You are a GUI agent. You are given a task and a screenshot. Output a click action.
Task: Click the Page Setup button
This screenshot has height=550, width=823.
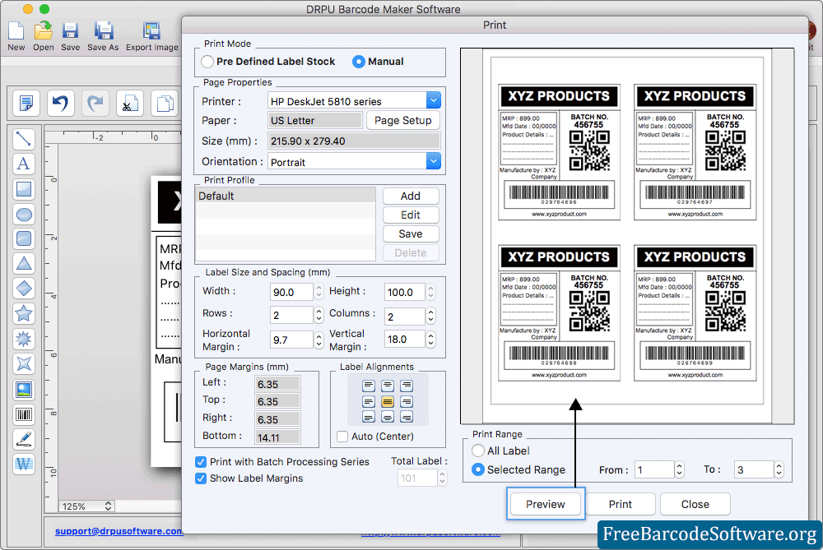tap(402, 121)
